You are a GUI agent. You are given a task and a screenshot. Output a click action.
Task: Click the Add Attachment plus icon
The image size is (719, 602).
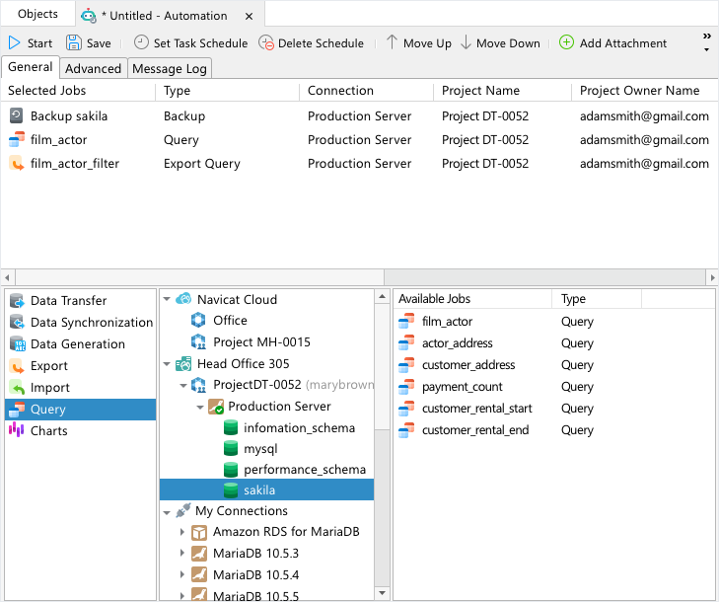(x=566, y=42)
